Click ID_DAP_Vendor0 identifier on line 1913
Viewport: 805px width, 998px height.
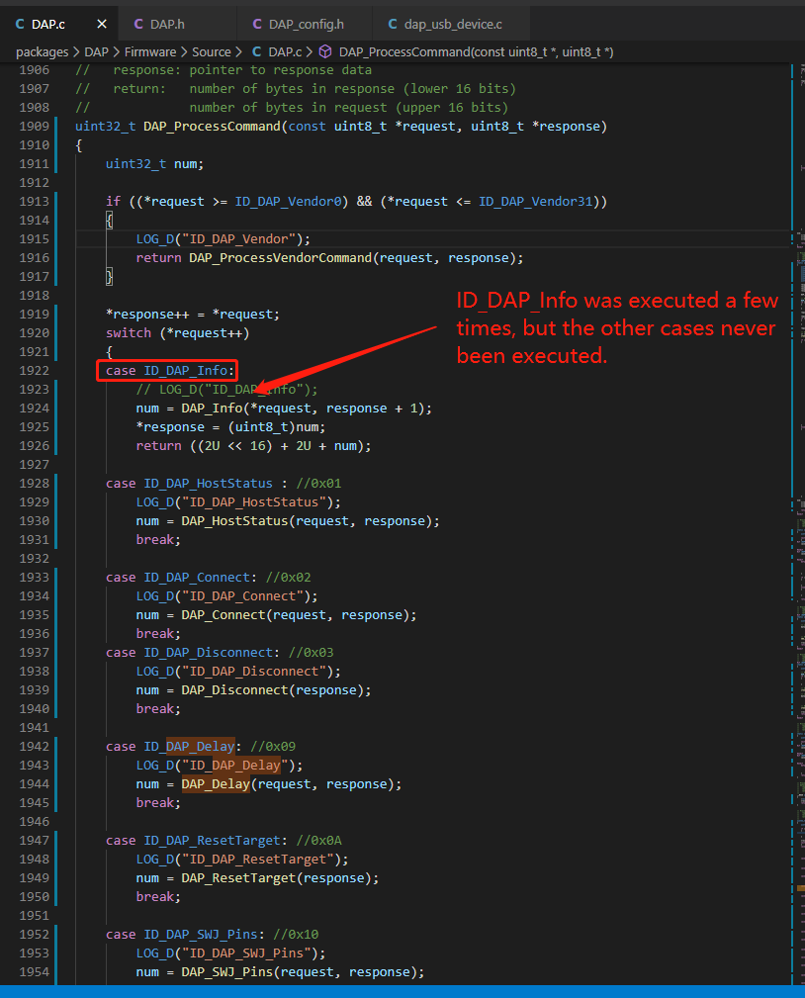pyautogui.click(x=288, y=201)
